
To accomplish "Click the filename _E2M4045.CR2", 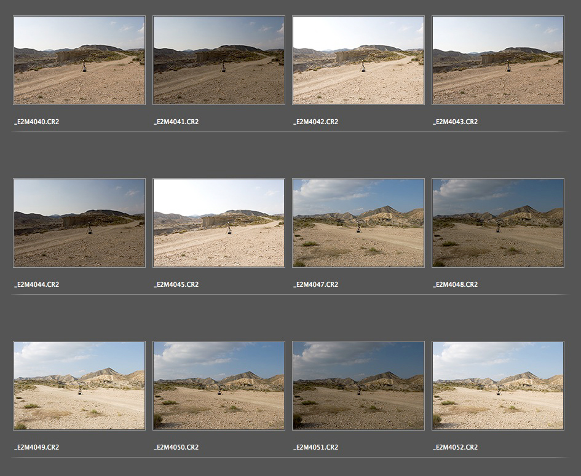I will point(176,284).
